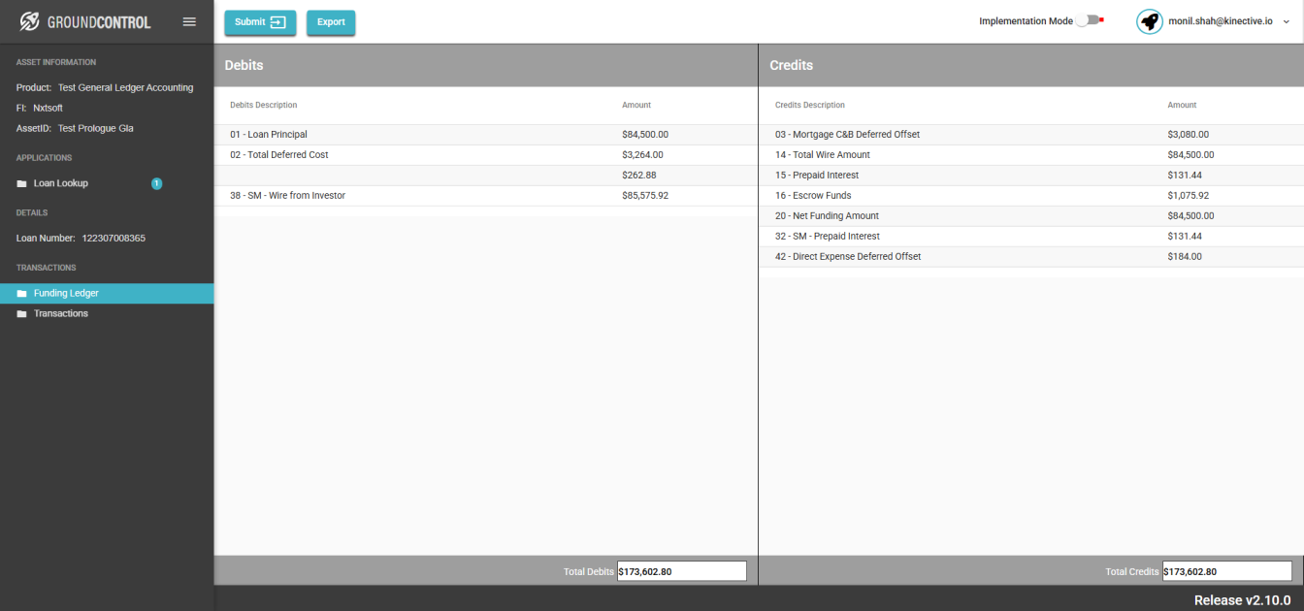
Task: Select the 38 - SM - Wire from Investor row
Action: [485, 196]
